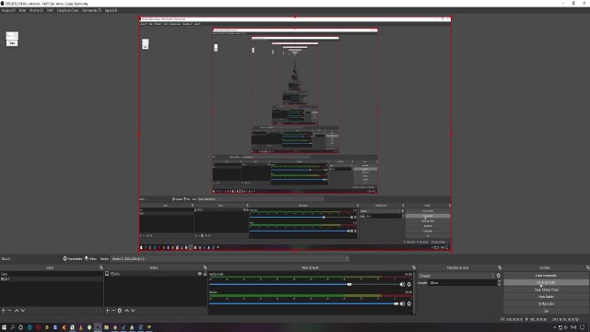Open the Perfil menu
Screen dimensions: 590x332
point(50,10)
